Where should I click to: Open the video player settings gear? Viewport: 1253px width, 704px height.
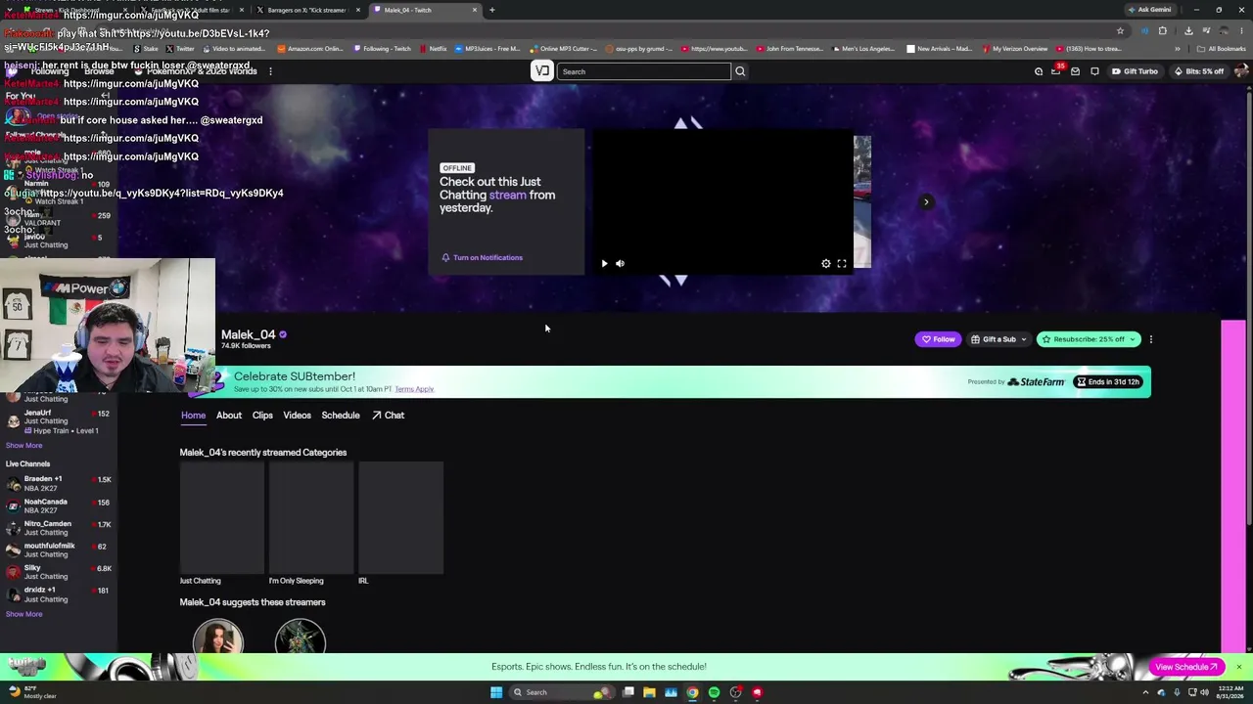(826, 263)
